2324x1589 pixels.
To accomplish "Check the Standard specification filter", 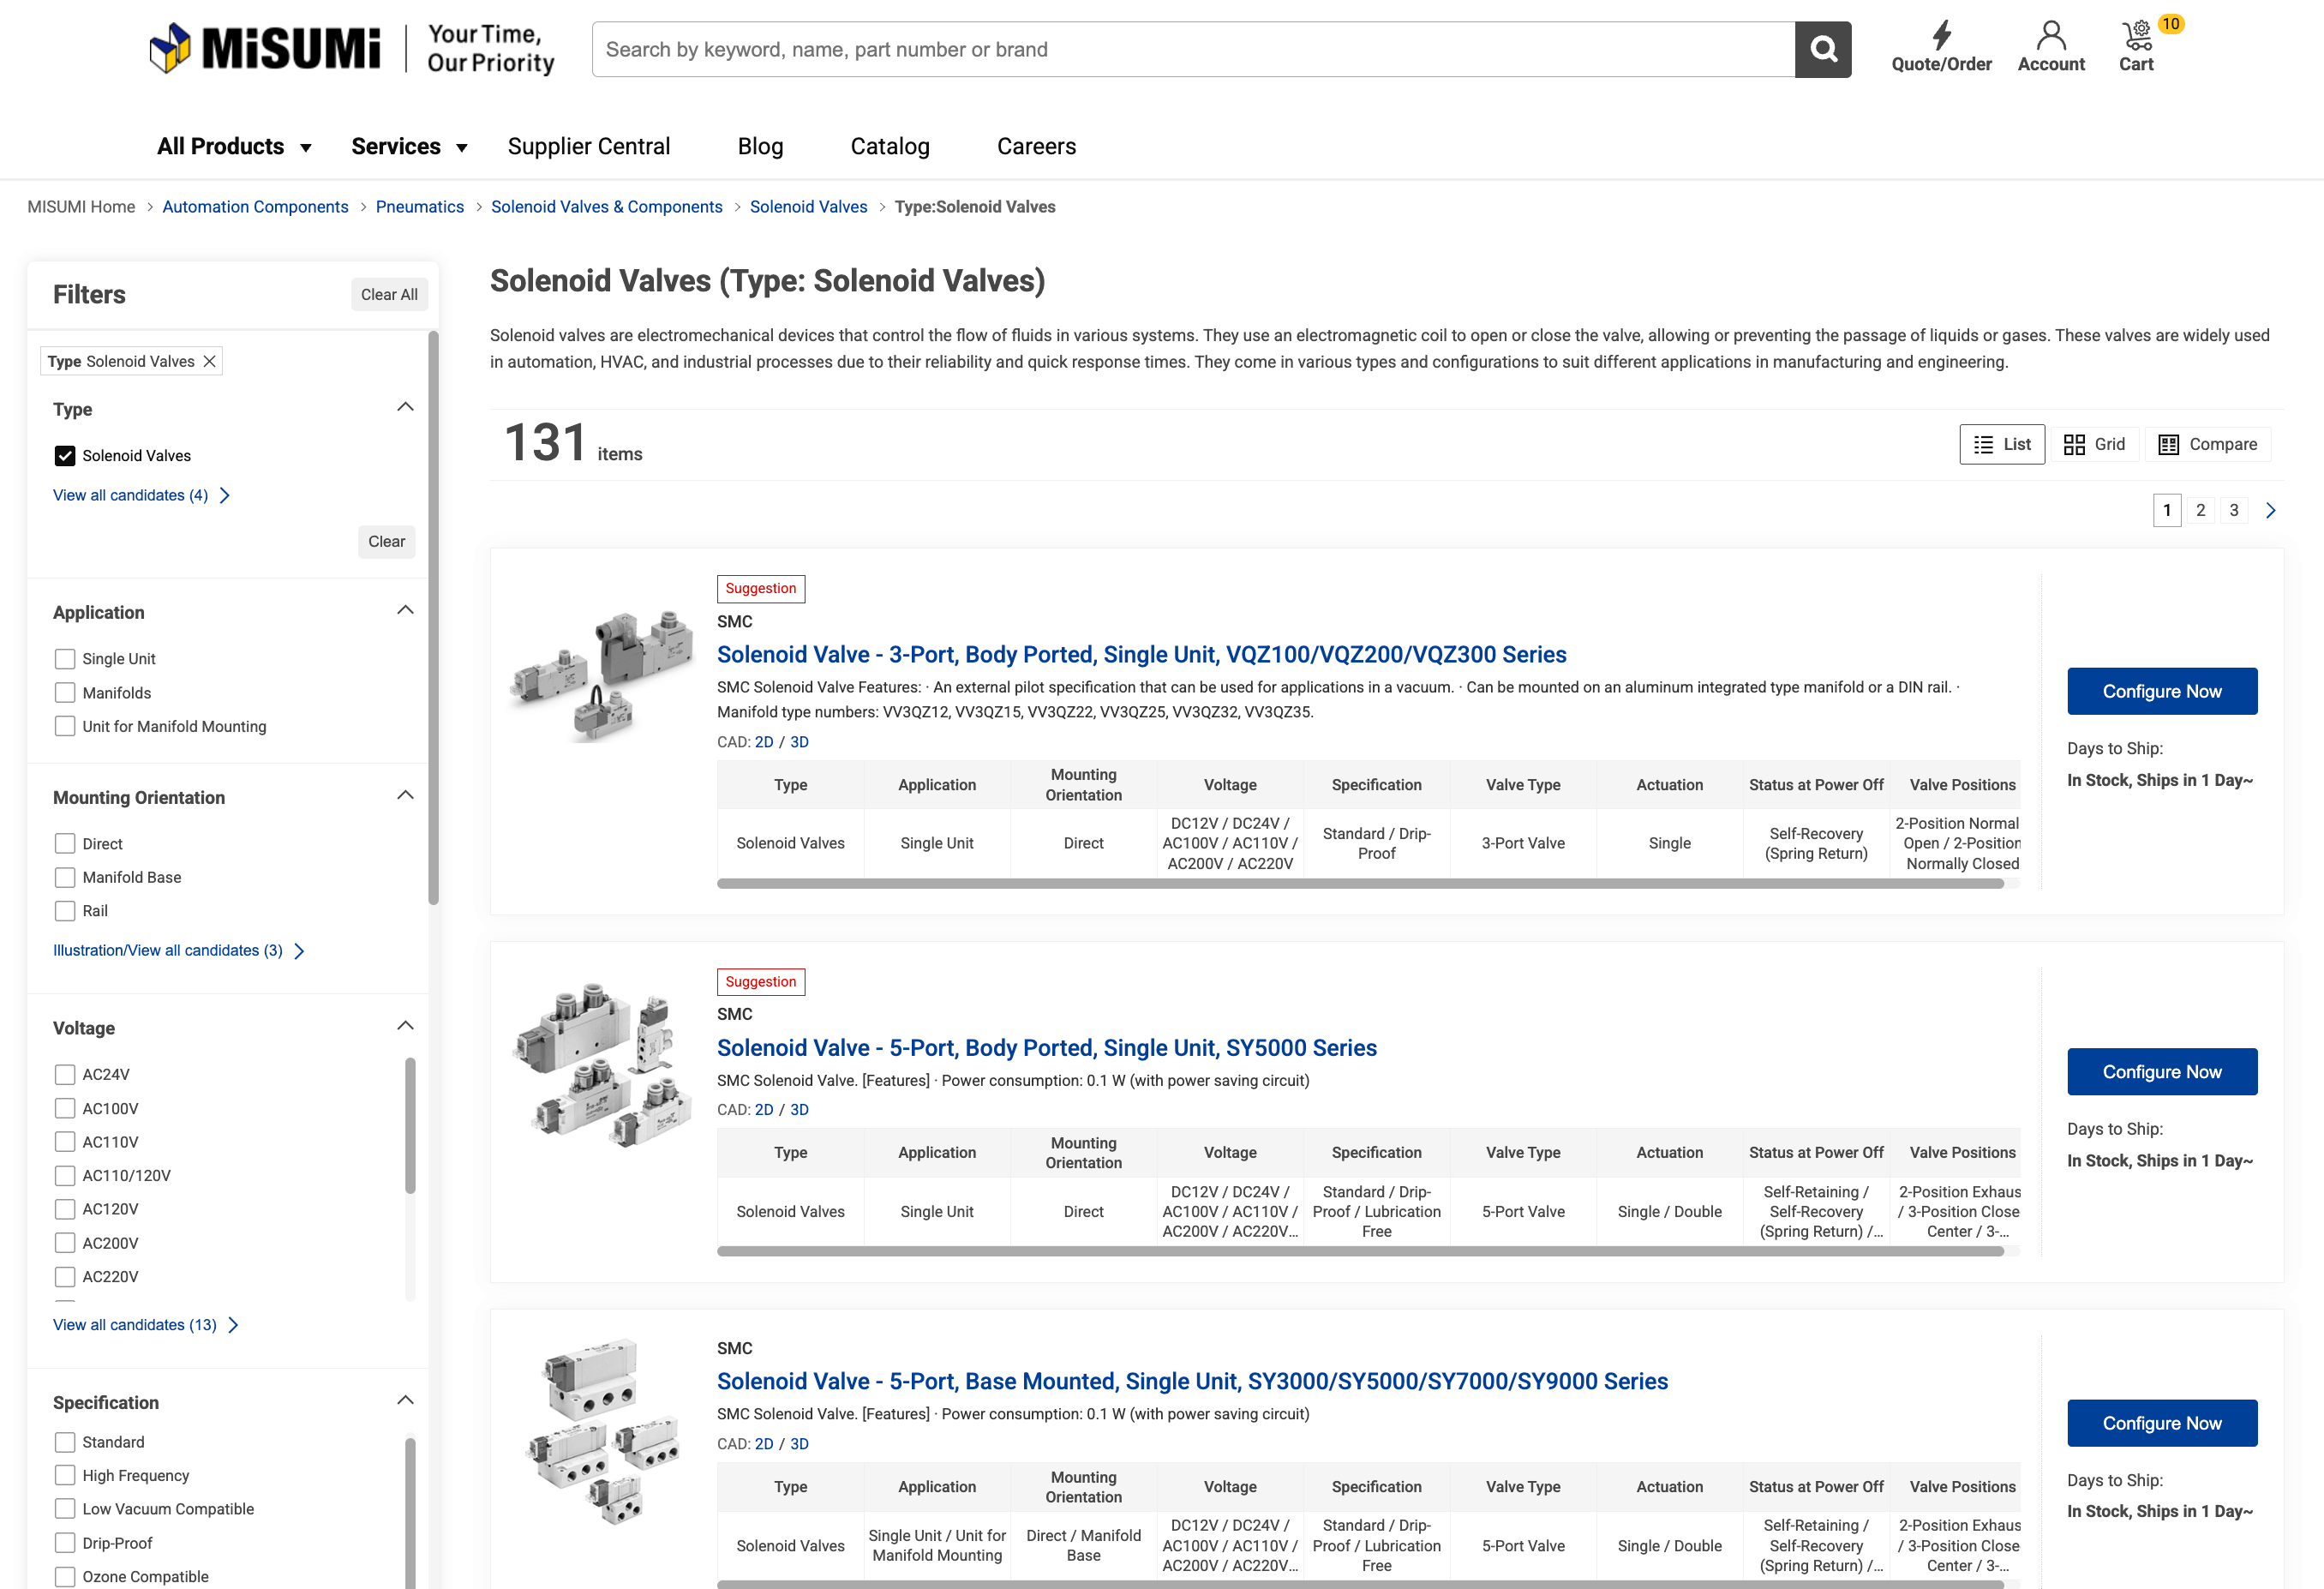I will [65, 1442].
